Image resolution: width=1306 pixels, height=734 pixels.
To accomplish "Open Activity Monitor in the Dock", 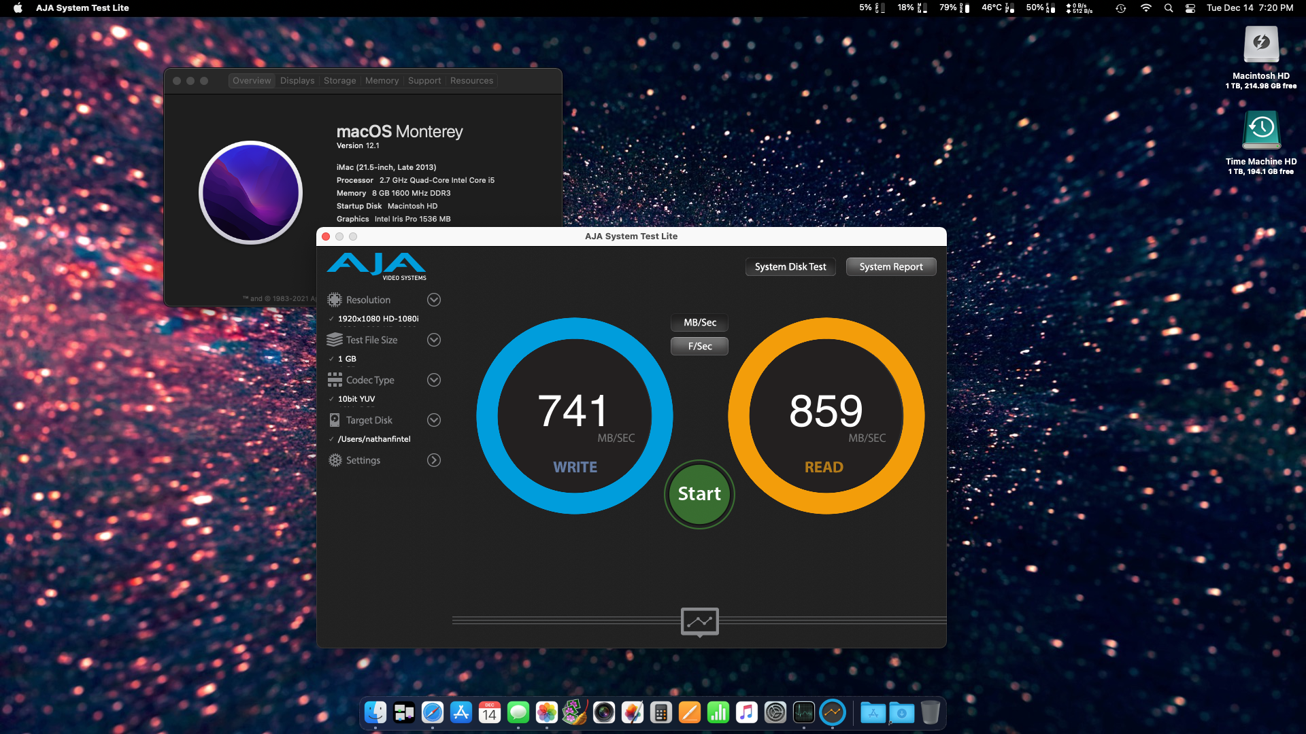I will (x=803, y=712).
